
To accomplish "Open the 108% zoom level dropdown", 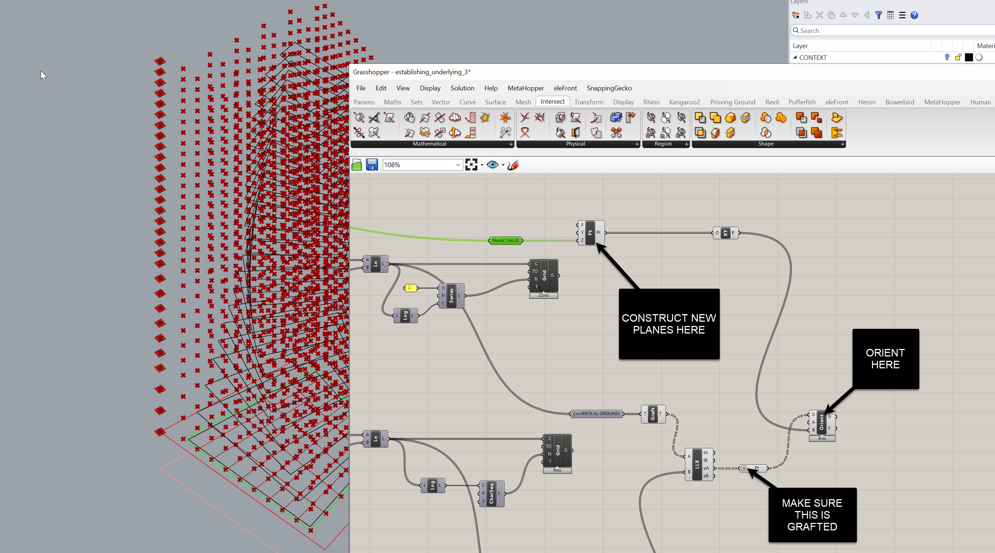I will (458, 165).
